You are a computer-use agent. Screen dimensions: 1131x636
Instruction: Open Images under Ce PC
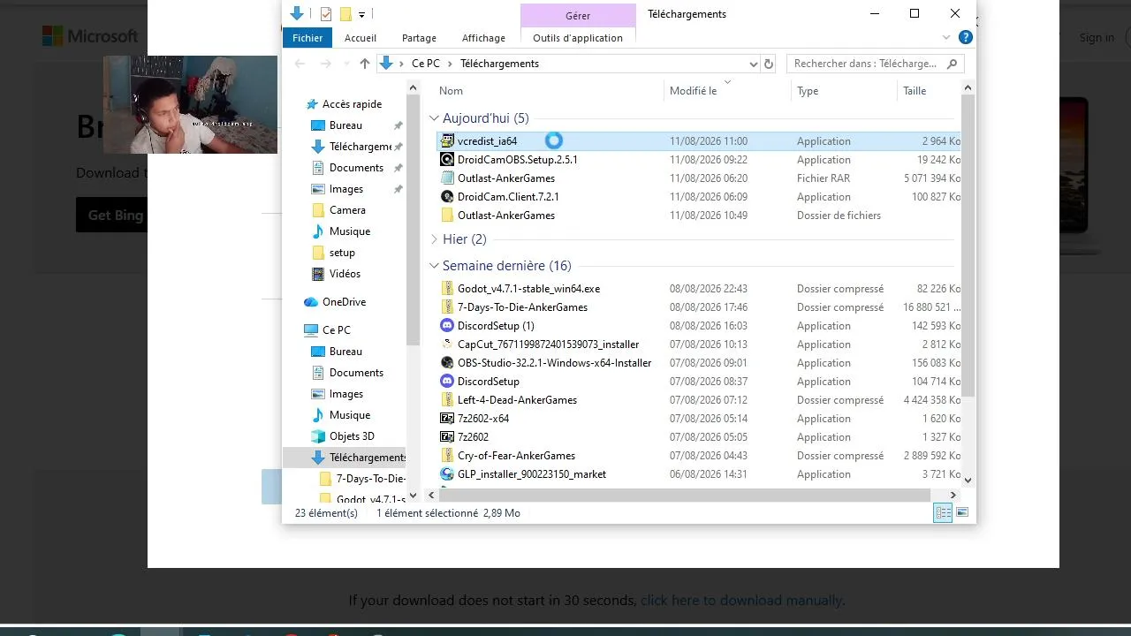point(345,394)
